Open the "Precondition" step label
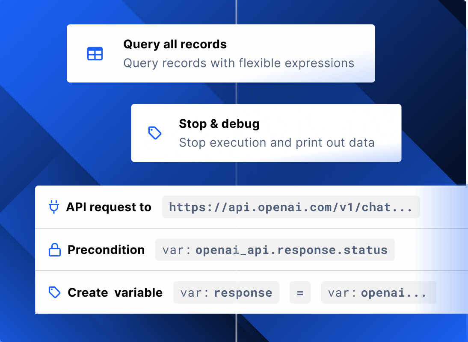Image resolution: width=468 pixels, height=342 pixels. click(x=106, y=250)
